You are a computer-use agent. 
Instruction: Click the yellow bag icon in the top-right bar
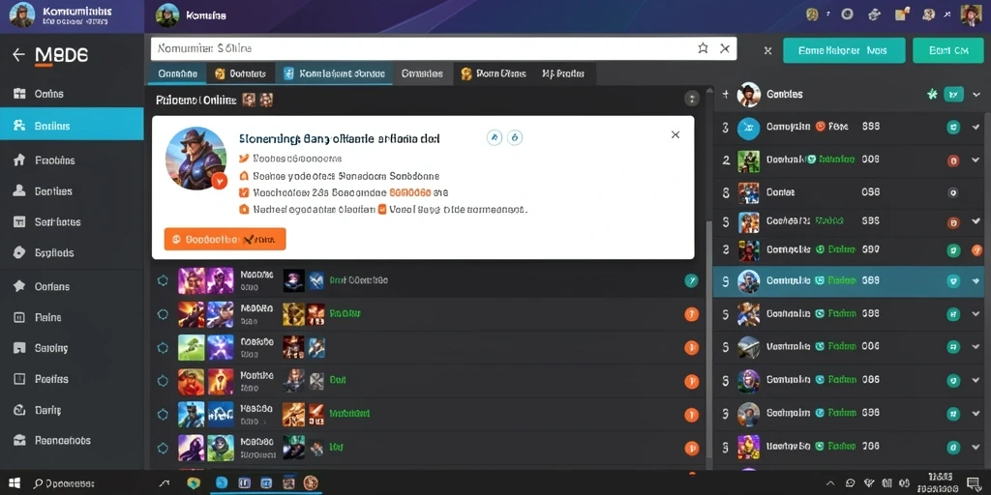point(903,14)
